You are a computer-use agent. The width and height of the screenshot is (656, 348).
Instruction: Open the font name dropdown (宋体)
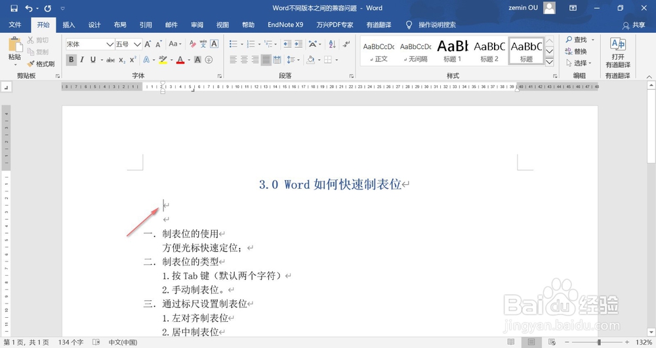(110, 44)
